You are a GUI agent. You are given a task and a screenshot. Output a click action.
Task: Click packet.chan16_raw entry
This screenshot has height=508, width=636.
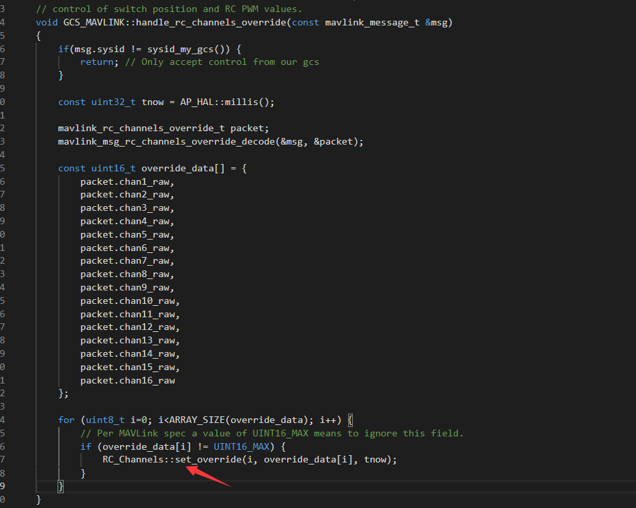tap(127, 380)
